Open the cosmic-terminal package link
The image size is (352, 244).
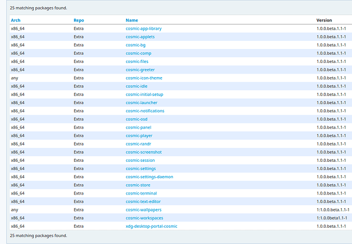tap(141, 193)
